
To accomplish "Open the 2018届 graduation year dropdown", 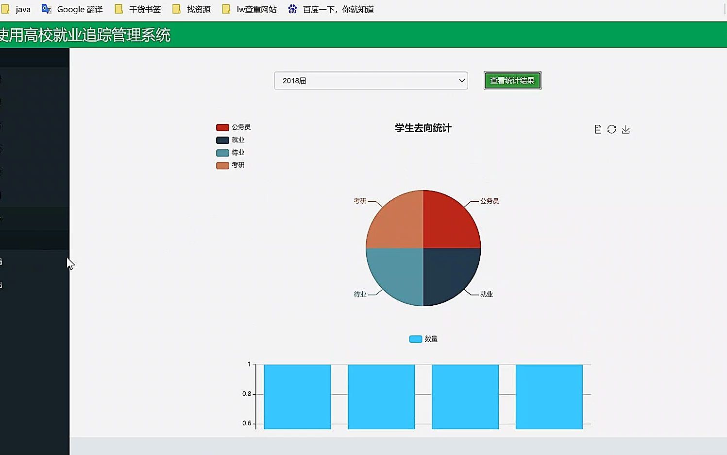I will point(371,81).
